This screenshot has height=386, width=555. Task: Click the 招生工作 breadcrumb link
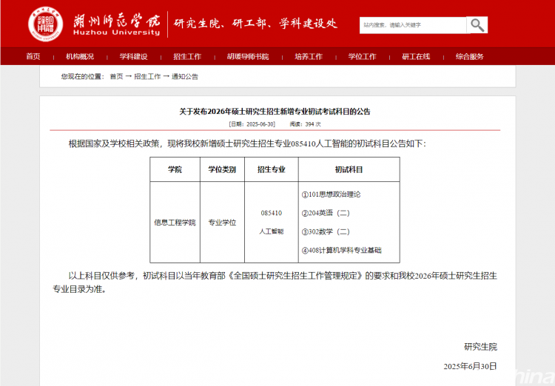click(147, 76)
